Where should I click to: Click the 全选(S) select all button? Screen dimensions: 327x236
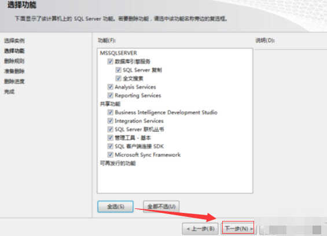115,207
